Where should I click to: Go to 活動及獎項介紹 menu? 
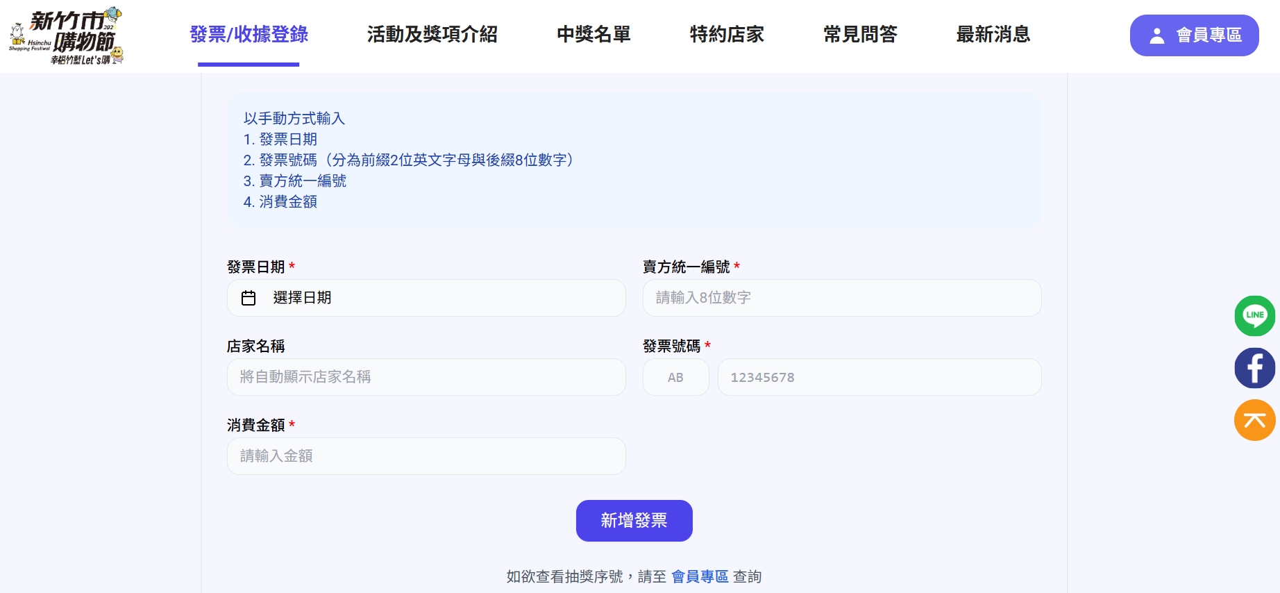(432, 34)
